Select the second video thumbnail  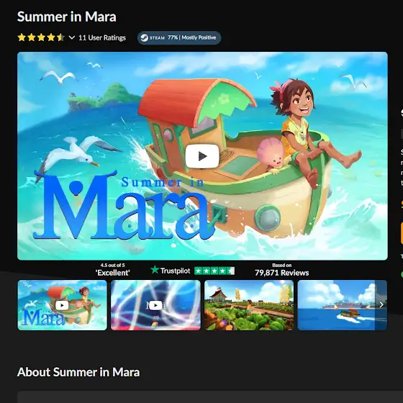tap(155, 305)
